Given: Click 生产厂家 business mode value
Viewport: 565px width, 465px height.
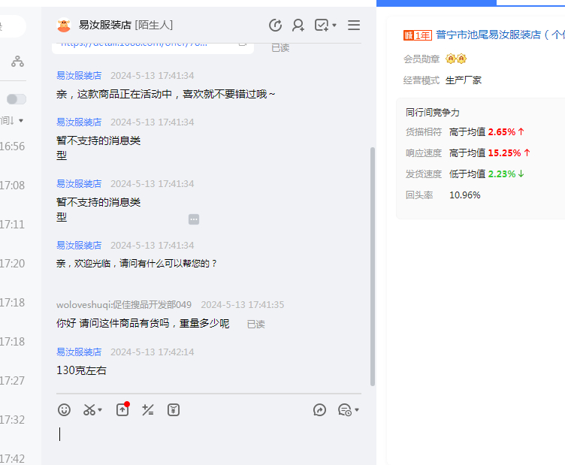Looking at the screenshot, I should [x=464, y=80].
